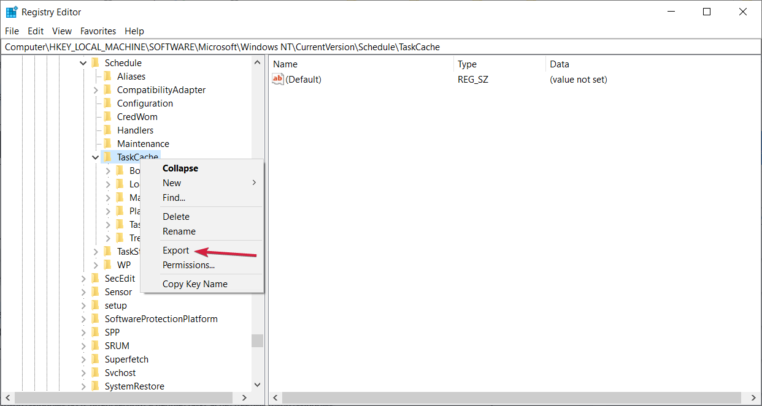Image resolution: width=762 pixels, height=406 pixels.
Task: Click the REG_SZ type cell
Action: (x=473, y=80)
